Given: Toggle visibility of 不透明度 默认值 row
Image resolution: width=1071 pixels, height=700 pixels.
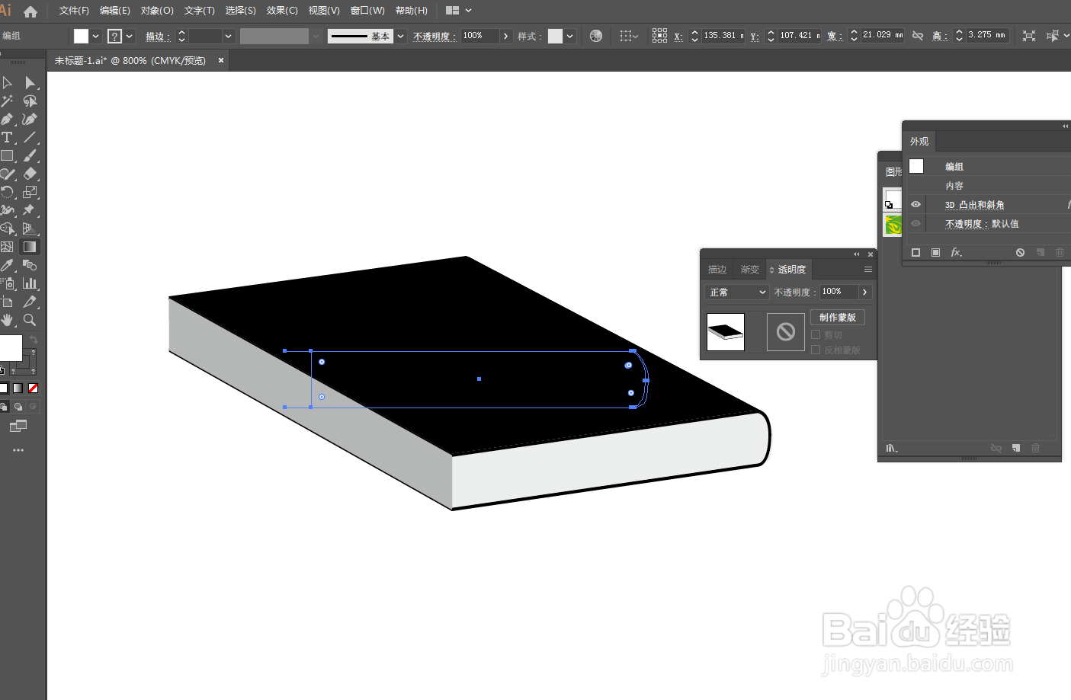Looking at the screenshot, I should point(915,223).
